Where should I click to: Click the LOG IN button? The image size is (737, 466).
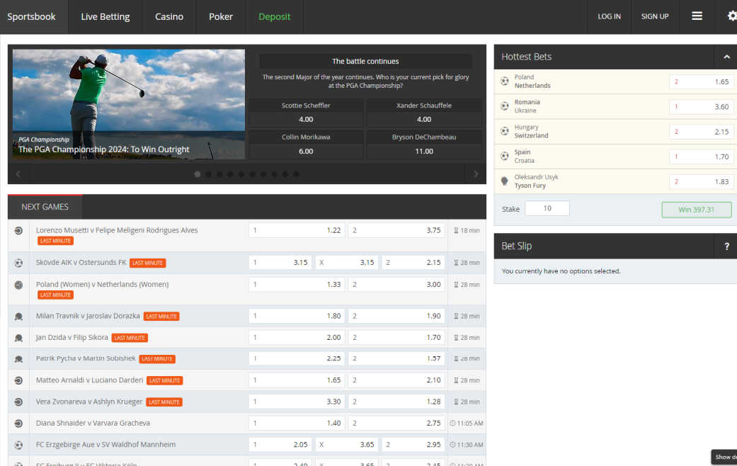pos(609,16)
